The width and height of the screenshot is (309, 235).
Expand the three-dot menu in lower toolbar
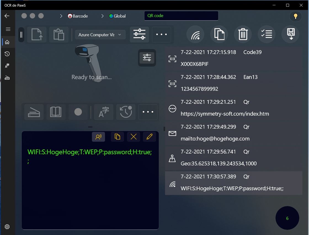[148, 112]
